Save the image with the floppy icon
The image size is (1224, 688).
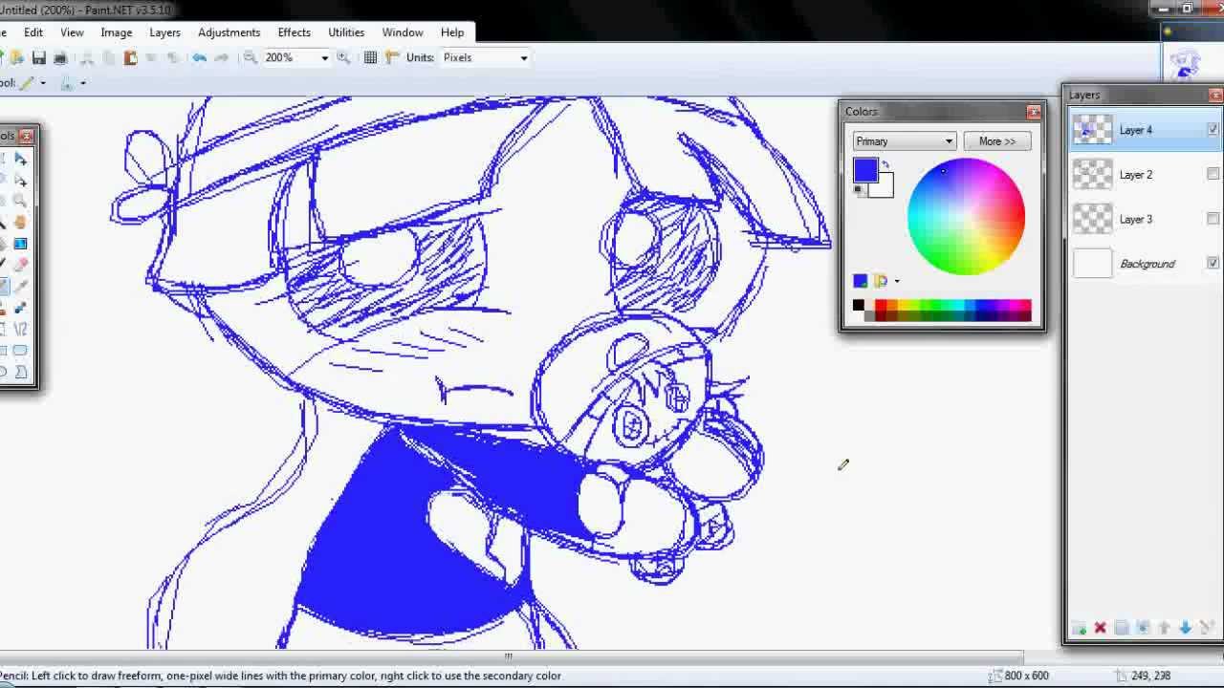coord(38,57)
